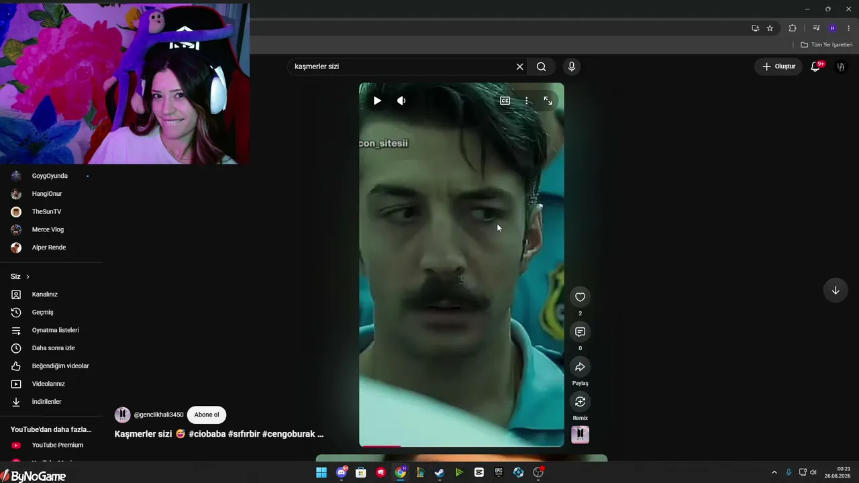Open the YouTube account avatar menu
This screenshot has height=483, width=859.
click(840, 66)
